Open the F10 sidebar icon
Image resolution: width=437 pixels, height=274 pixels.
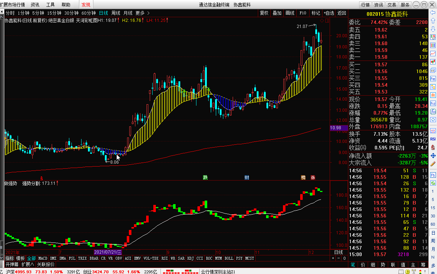433,79
